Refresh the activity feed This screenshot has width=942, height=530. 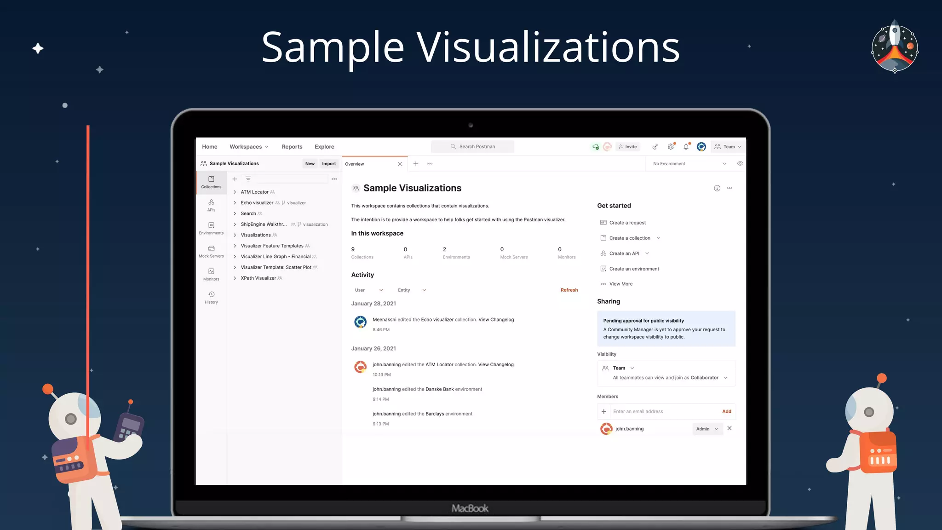tap(569, 290)
